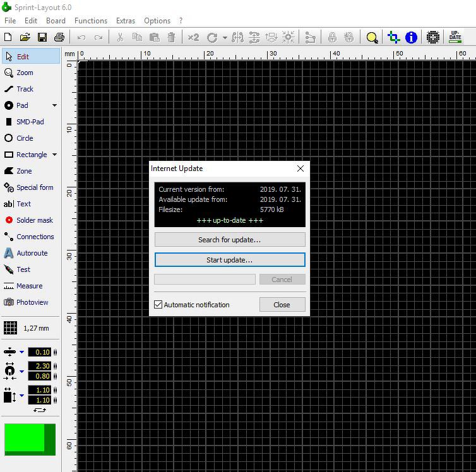Duplicate selection with the x2 icon
The height and width of the screenshot is (472, 476).
pyautogui.click(x=193, y=37)
